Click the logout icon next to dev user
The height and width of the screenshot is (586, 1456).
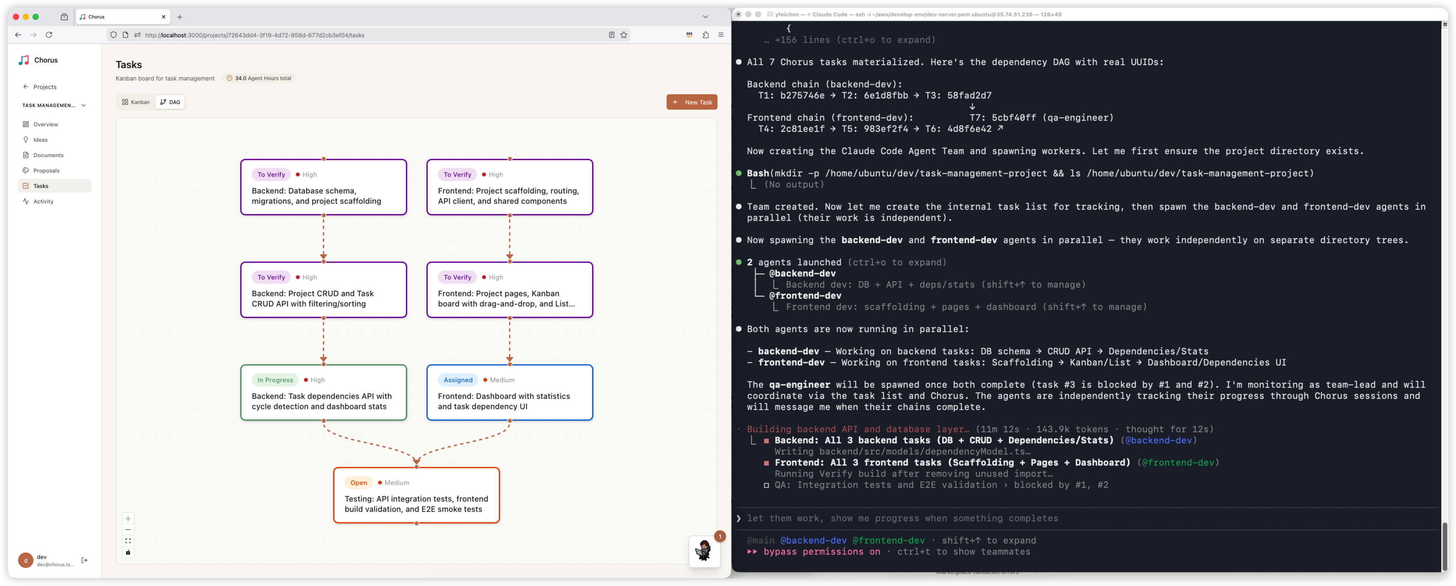(85, 560)
